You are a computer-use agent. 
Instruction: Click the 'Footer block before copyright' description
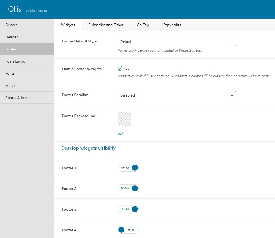pyautogui.click(x=160, y=50)
